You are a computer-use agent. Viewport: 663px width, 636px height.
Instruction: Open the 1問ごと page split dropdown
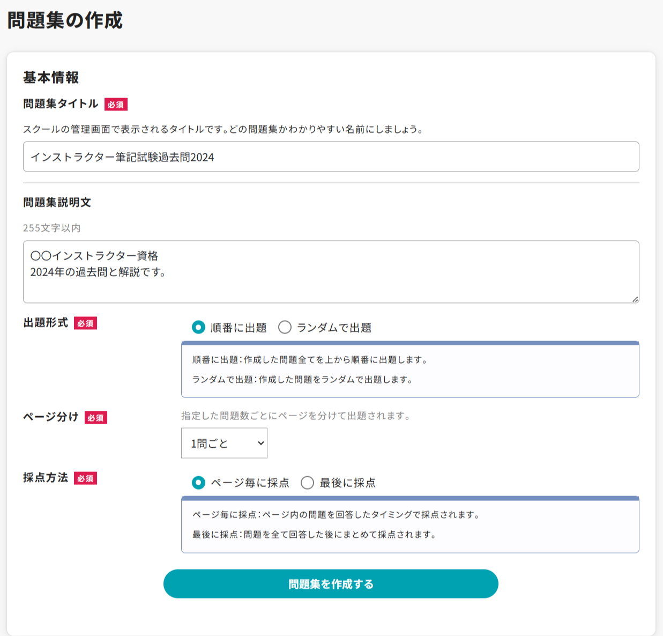coord(224,443)
